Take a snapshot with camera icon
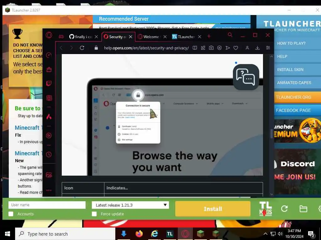The image size is (321, 240). 211,48
